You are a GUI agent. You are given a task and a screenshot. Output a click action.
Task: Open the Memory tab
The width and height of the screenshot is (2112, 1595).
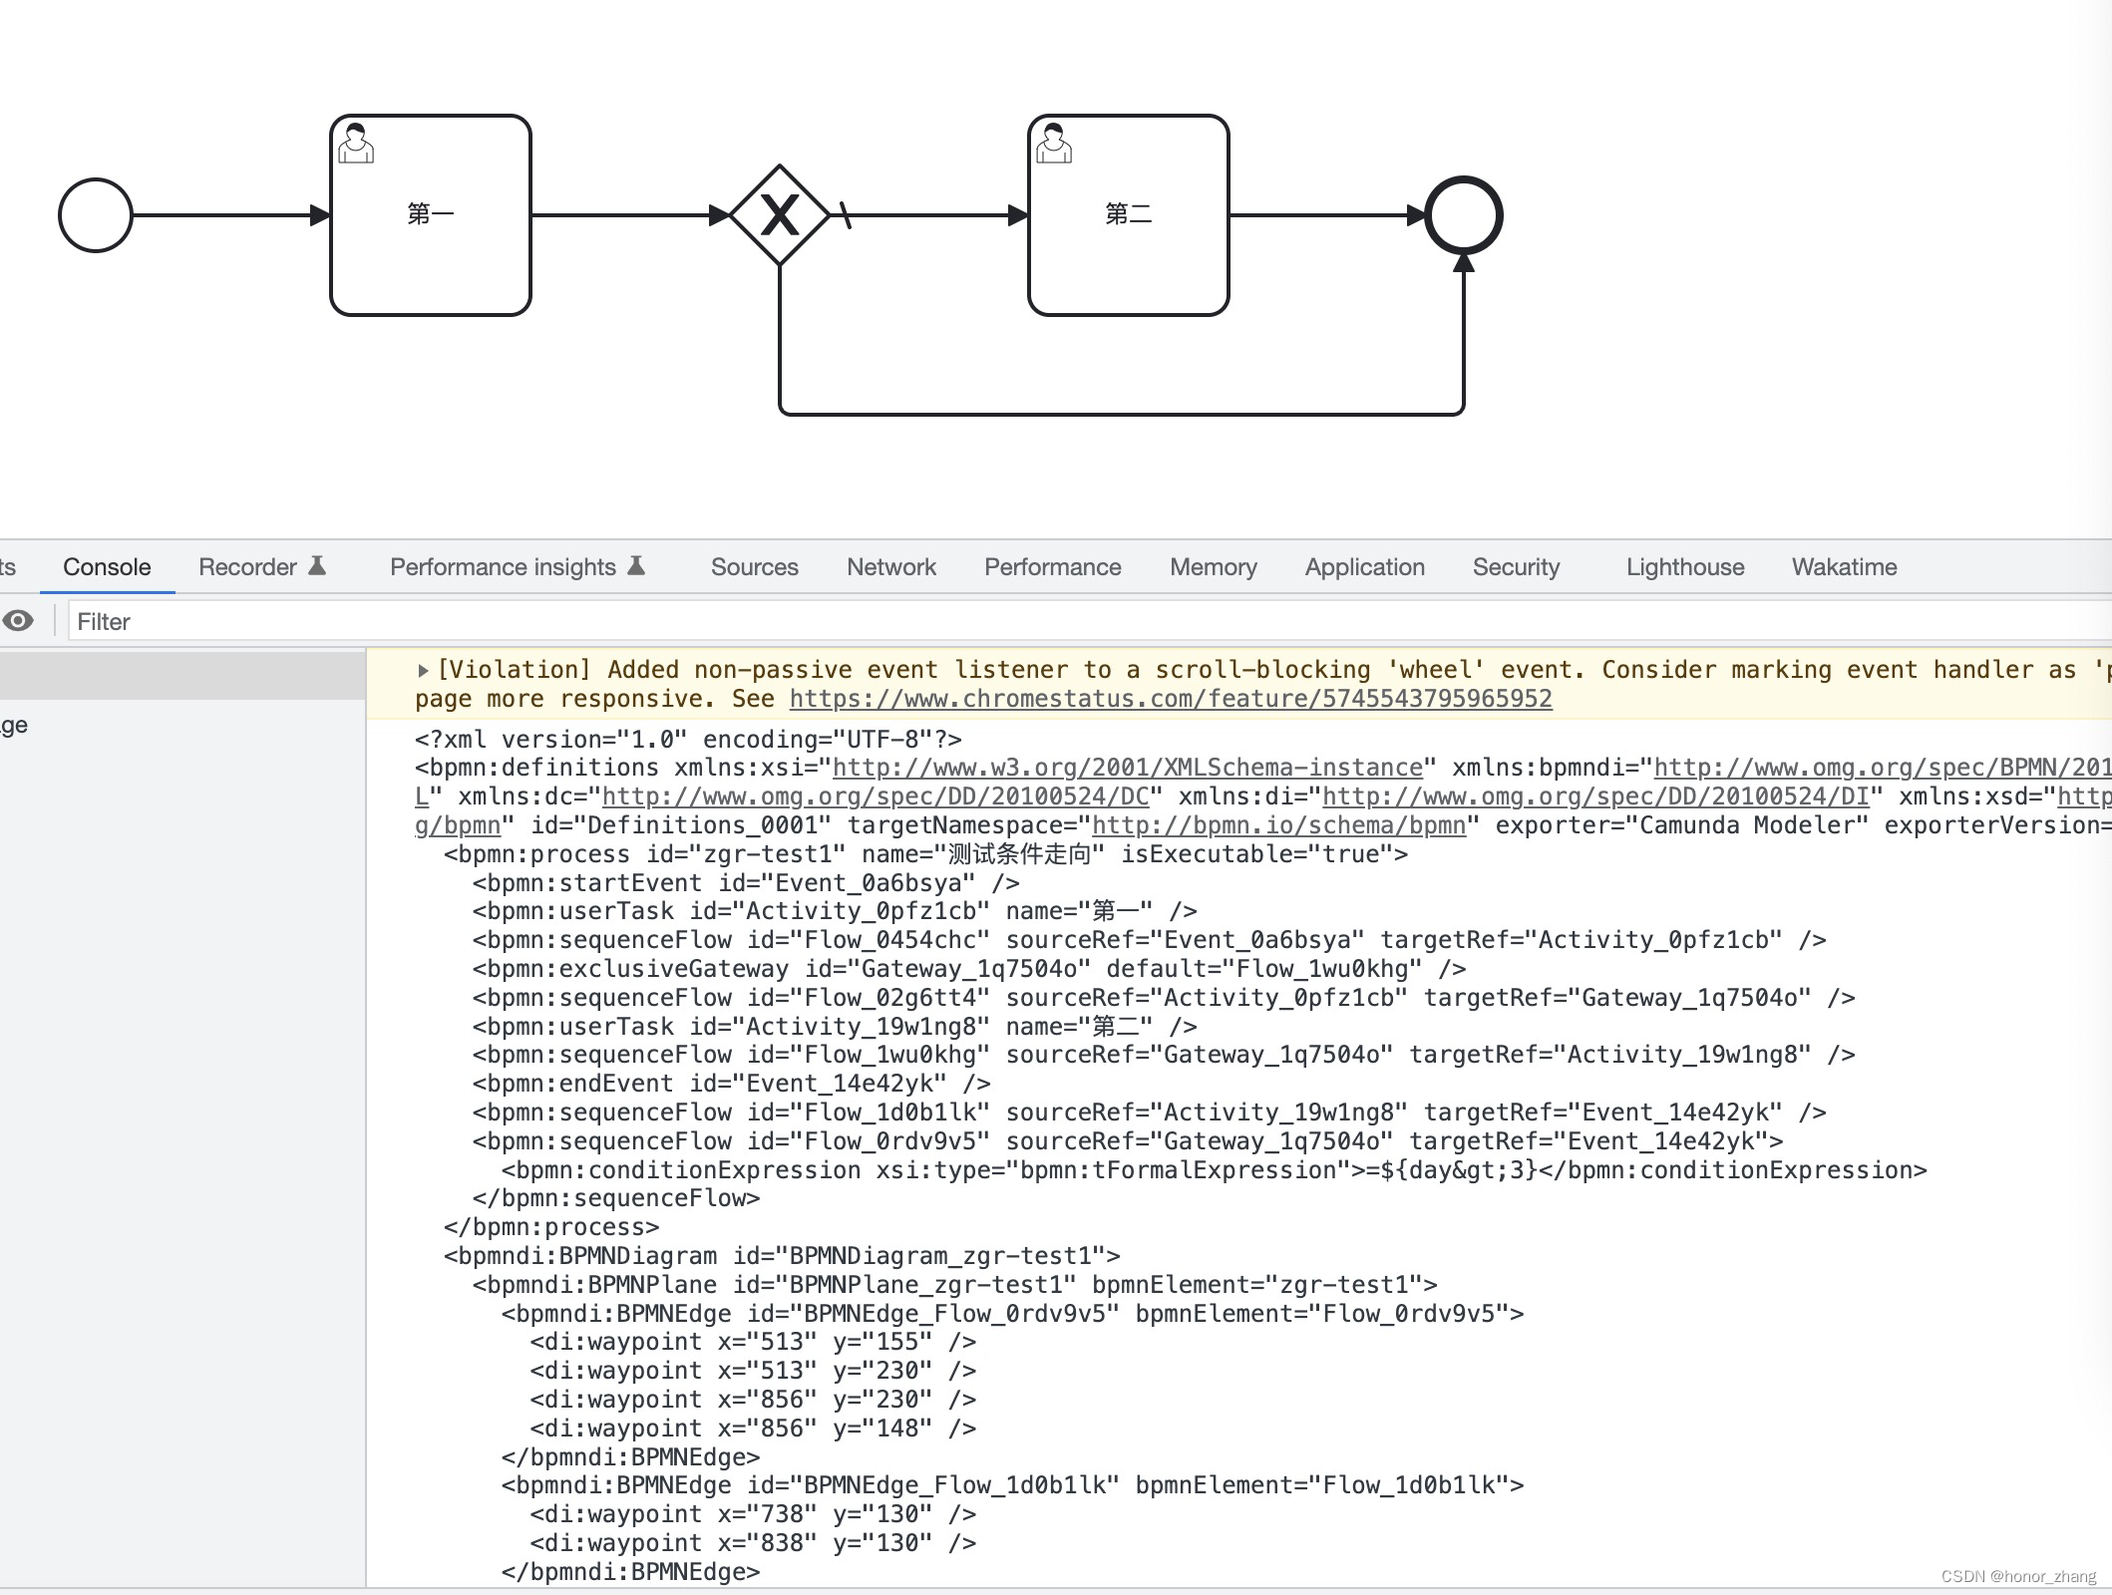point(1213,567)
